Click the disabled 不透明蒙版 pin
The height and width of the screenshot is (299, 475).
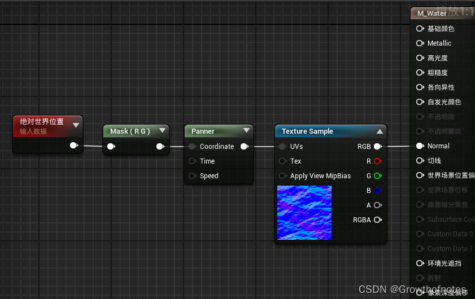pyautogui.click(x=420, y=131)
